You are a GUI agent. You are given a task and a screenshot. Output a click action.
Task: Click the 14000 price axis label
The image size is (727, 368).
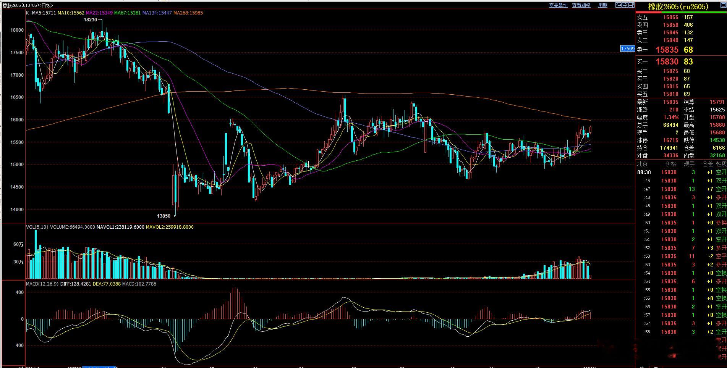pyautogui.click(x=17, y=210)
